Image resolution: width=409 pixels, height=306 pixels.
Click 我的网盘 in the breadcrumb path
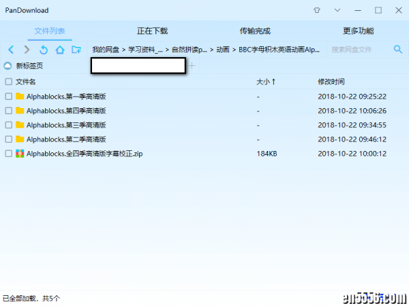[106, 50]
